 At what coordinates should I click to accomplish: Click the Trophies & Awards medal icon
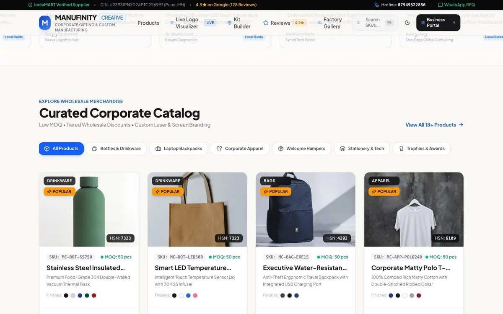pos(401,149)
